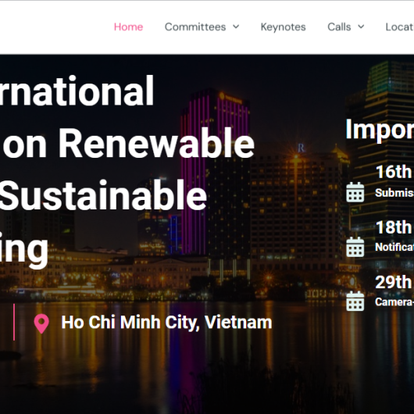The width and height of the screenshot is (414, 414).
Task: Click the calendar icon beside Submission date
Action: coord(355,192)
